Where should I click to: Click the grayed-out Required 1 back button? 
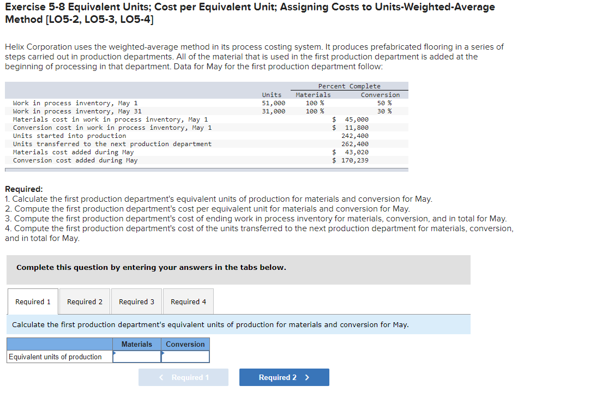coord(183,377)
